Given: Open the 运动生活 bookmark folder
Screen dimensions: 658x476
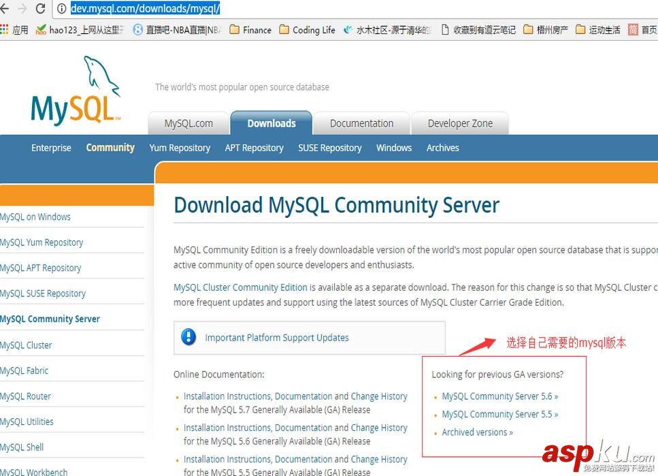Looking at the screenshot, I should pyautogui.click(x=598, y=30).
